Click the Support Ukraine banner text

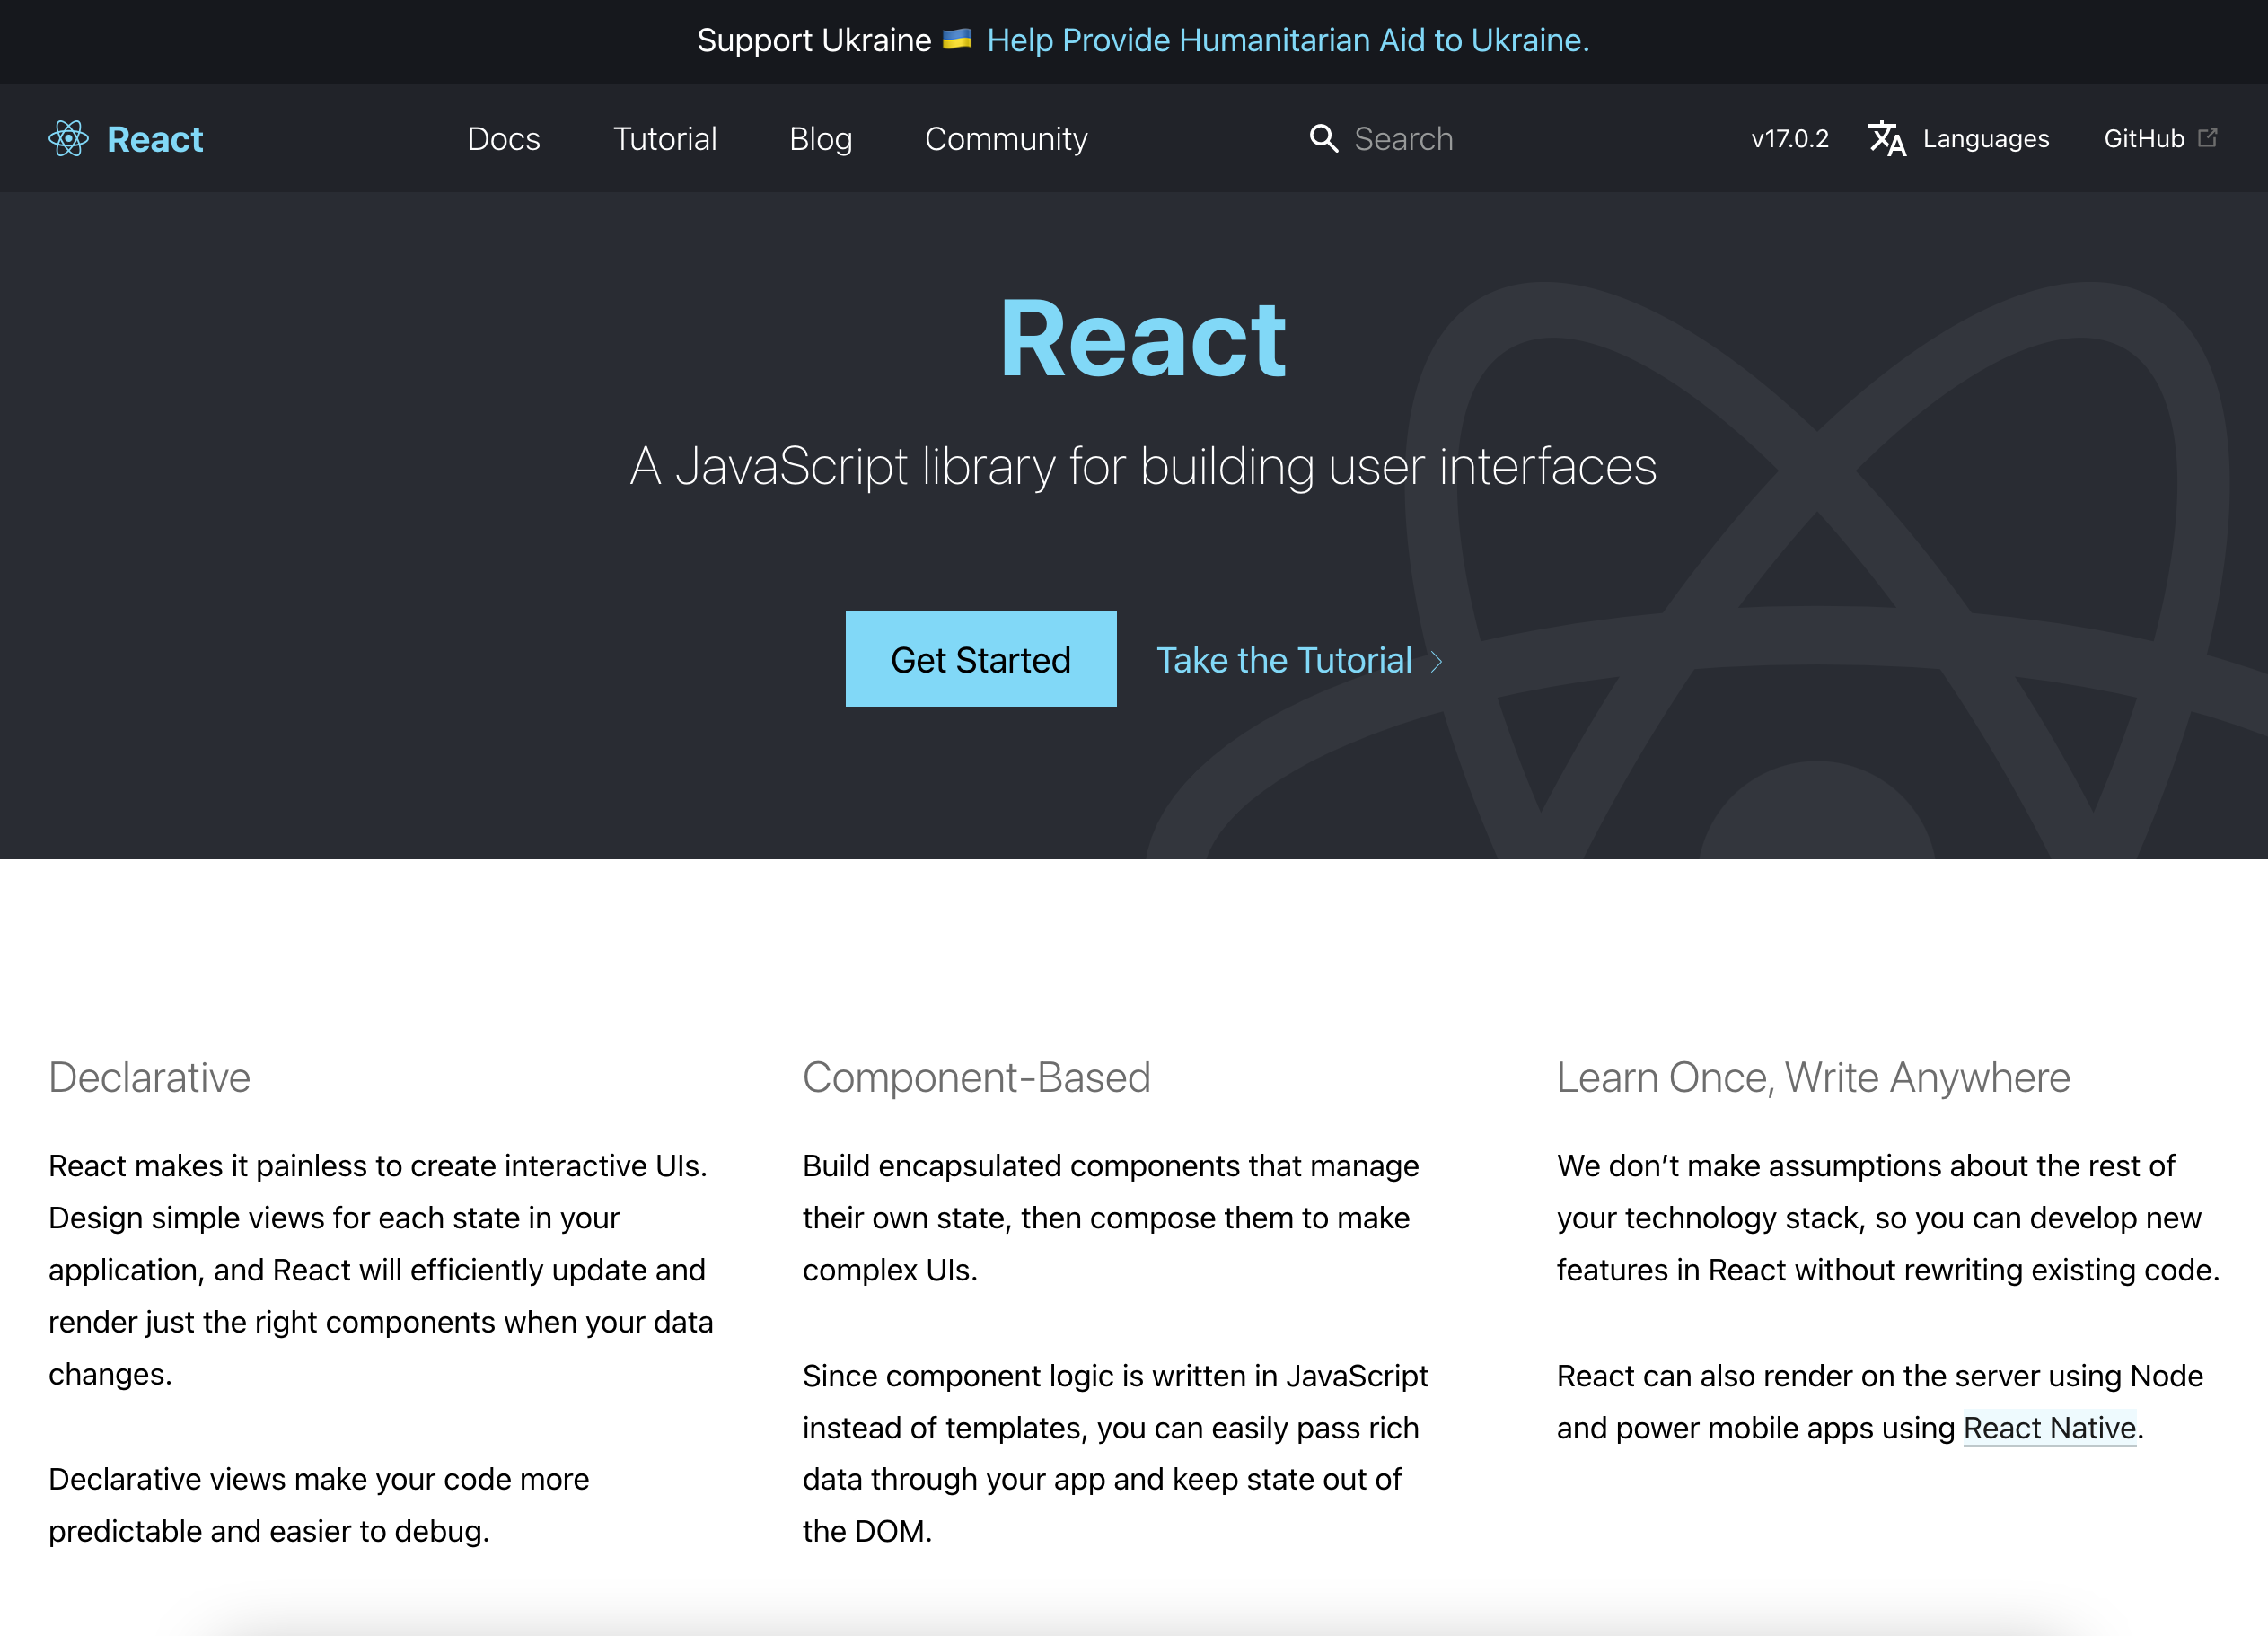813,40
